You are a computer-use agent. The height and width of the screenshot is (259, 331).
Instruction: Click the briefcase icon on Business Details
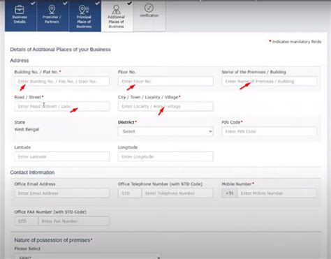pyautogui.click(x=20, y=10)
